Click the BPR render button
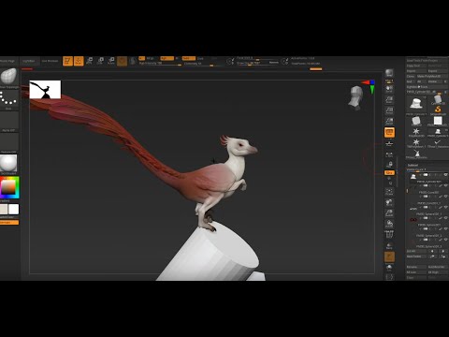449x337 pixels. point(389,74)
